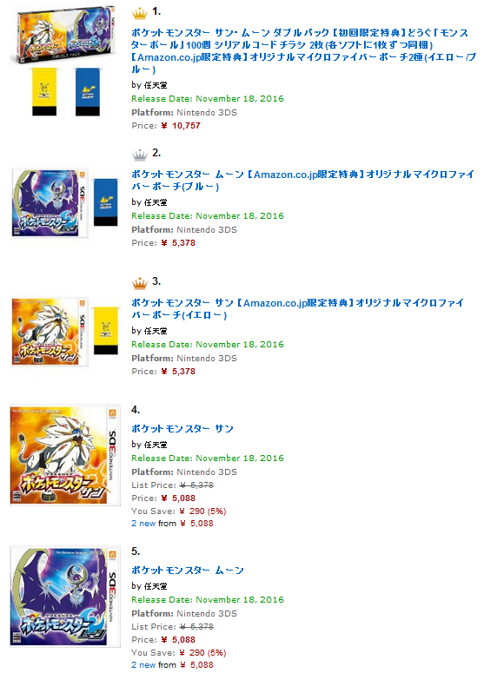Click the ¥ 5,378 price of rank 2 item
Screen dimensions: 484x673
click(178, 243)
